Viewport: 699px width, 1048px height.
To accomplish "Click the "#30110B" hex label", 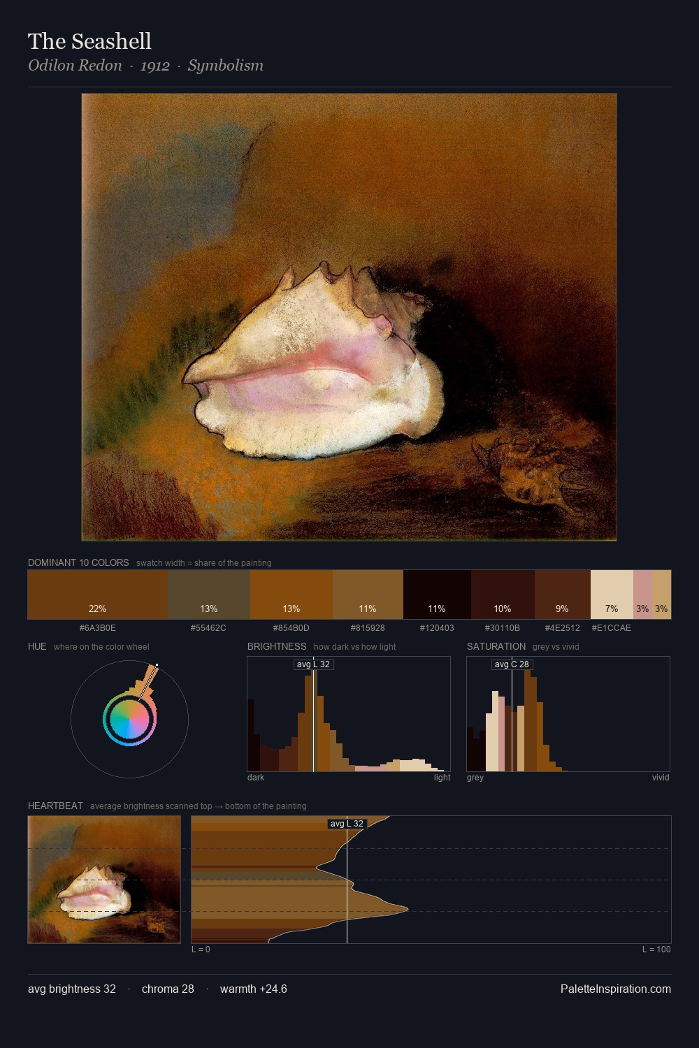I will pyautogui.click(x=503, y=628).
